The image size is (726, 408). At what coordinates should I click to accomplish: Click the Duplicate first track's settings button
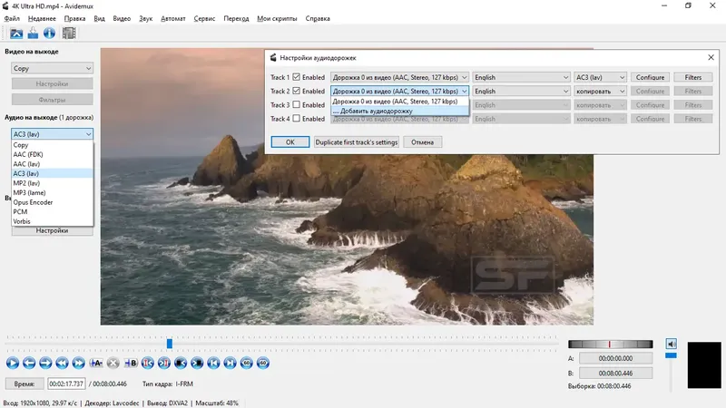coord(357,142)
